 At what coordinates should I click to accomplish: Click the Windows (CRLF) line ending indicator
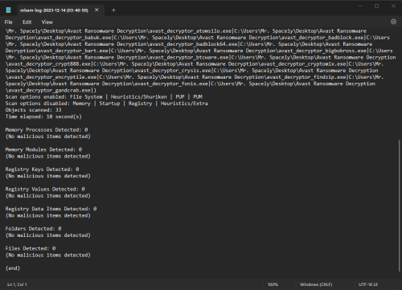point(316,284)
